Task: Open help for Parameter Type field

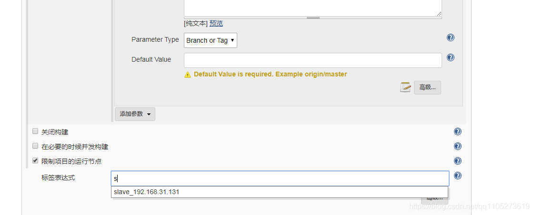Action: [450, 37]
